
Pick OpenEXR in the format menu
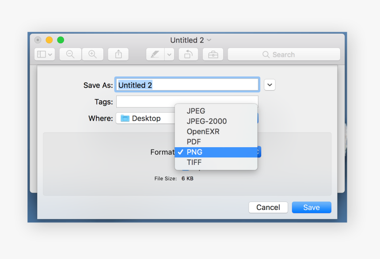203,131
